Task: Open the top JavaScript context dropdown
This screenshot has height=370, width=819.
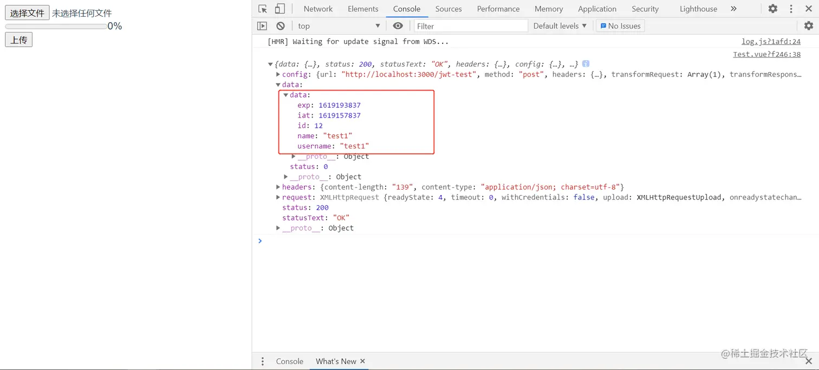Action: coord(339,26)
